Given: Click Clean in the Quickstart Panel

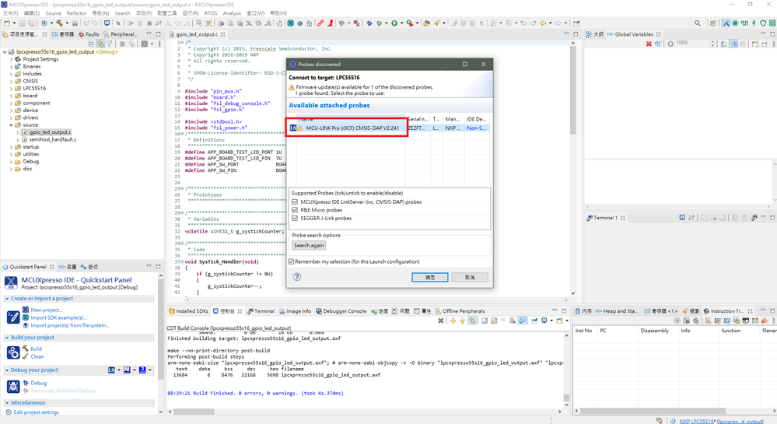Looking at the screenshot, I should click(x=37, y=356).
